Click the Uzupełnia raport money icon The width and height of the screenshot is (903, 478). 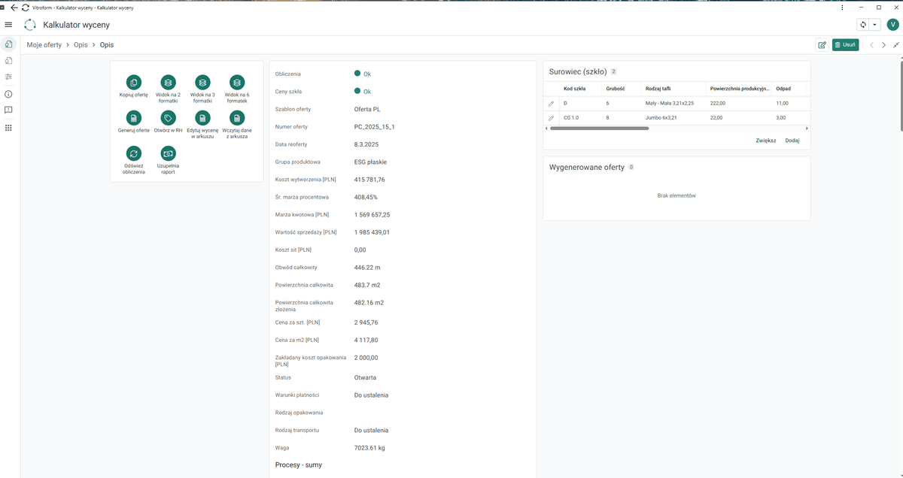point(168,153)
